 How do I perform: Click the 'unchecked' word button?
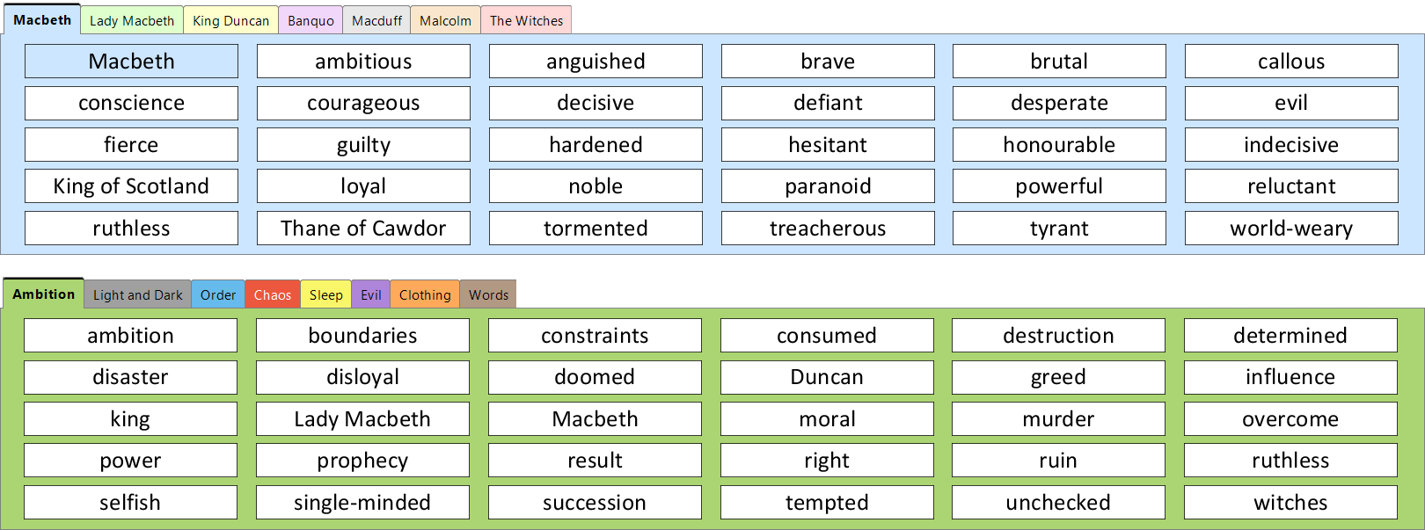pyautogui.click(x=1058, y=503)
